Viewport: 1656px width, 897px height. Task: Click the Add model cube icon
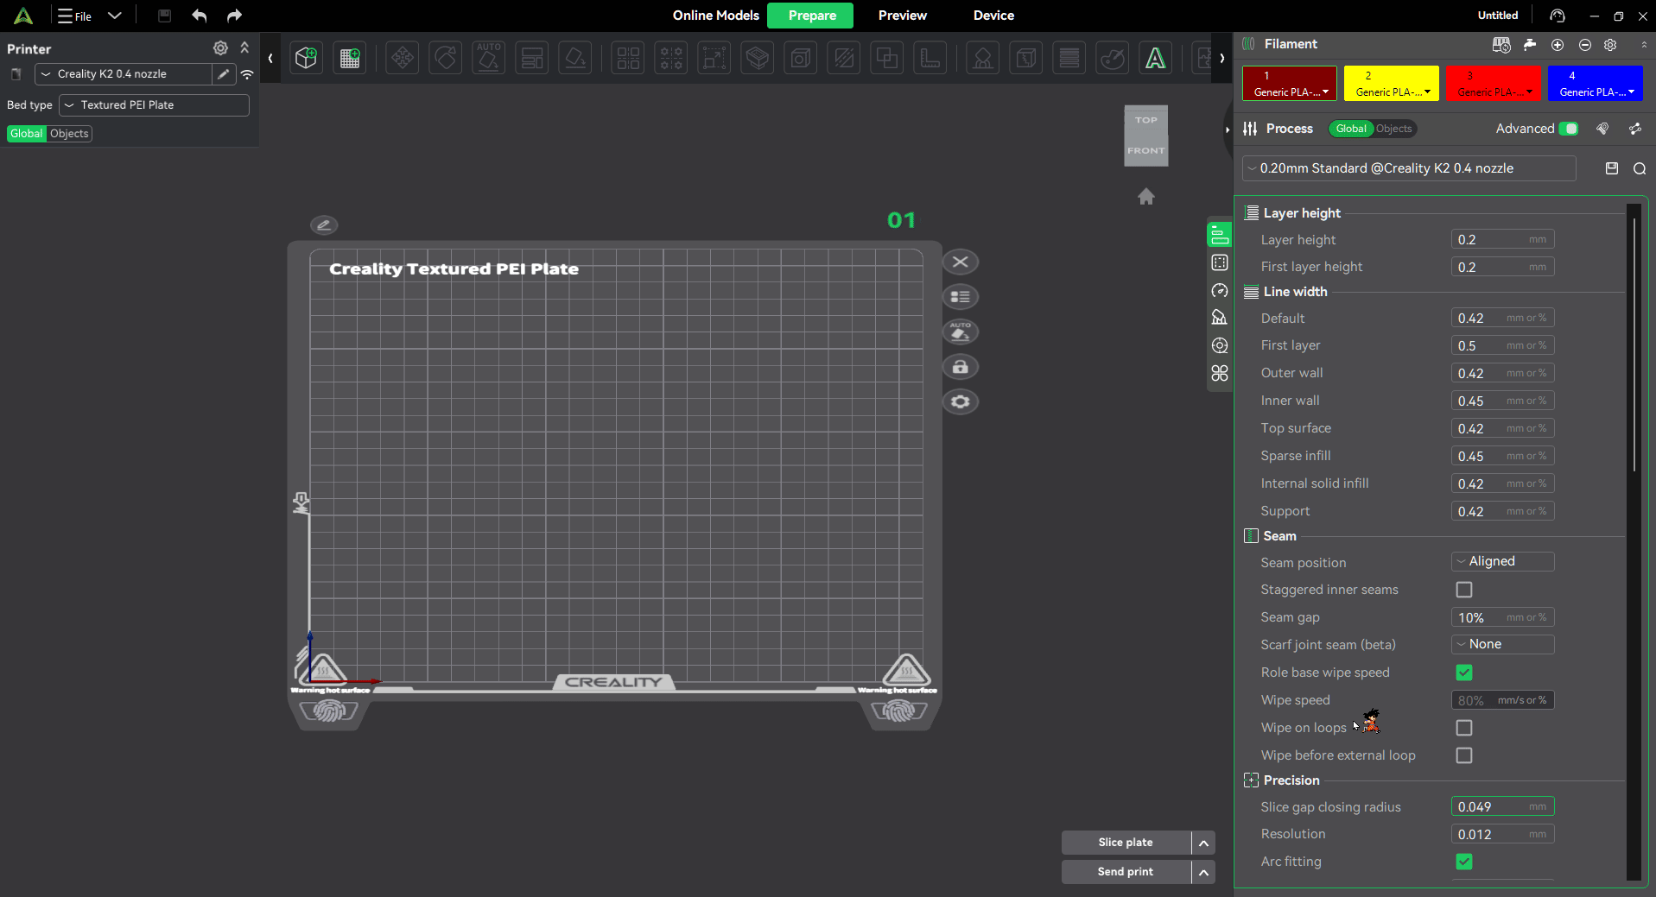[306, 58]
